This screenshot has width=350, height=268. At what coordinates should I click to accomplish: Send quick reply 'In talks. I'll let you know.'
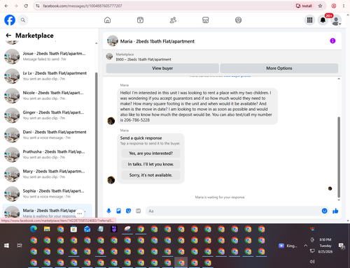150,164
